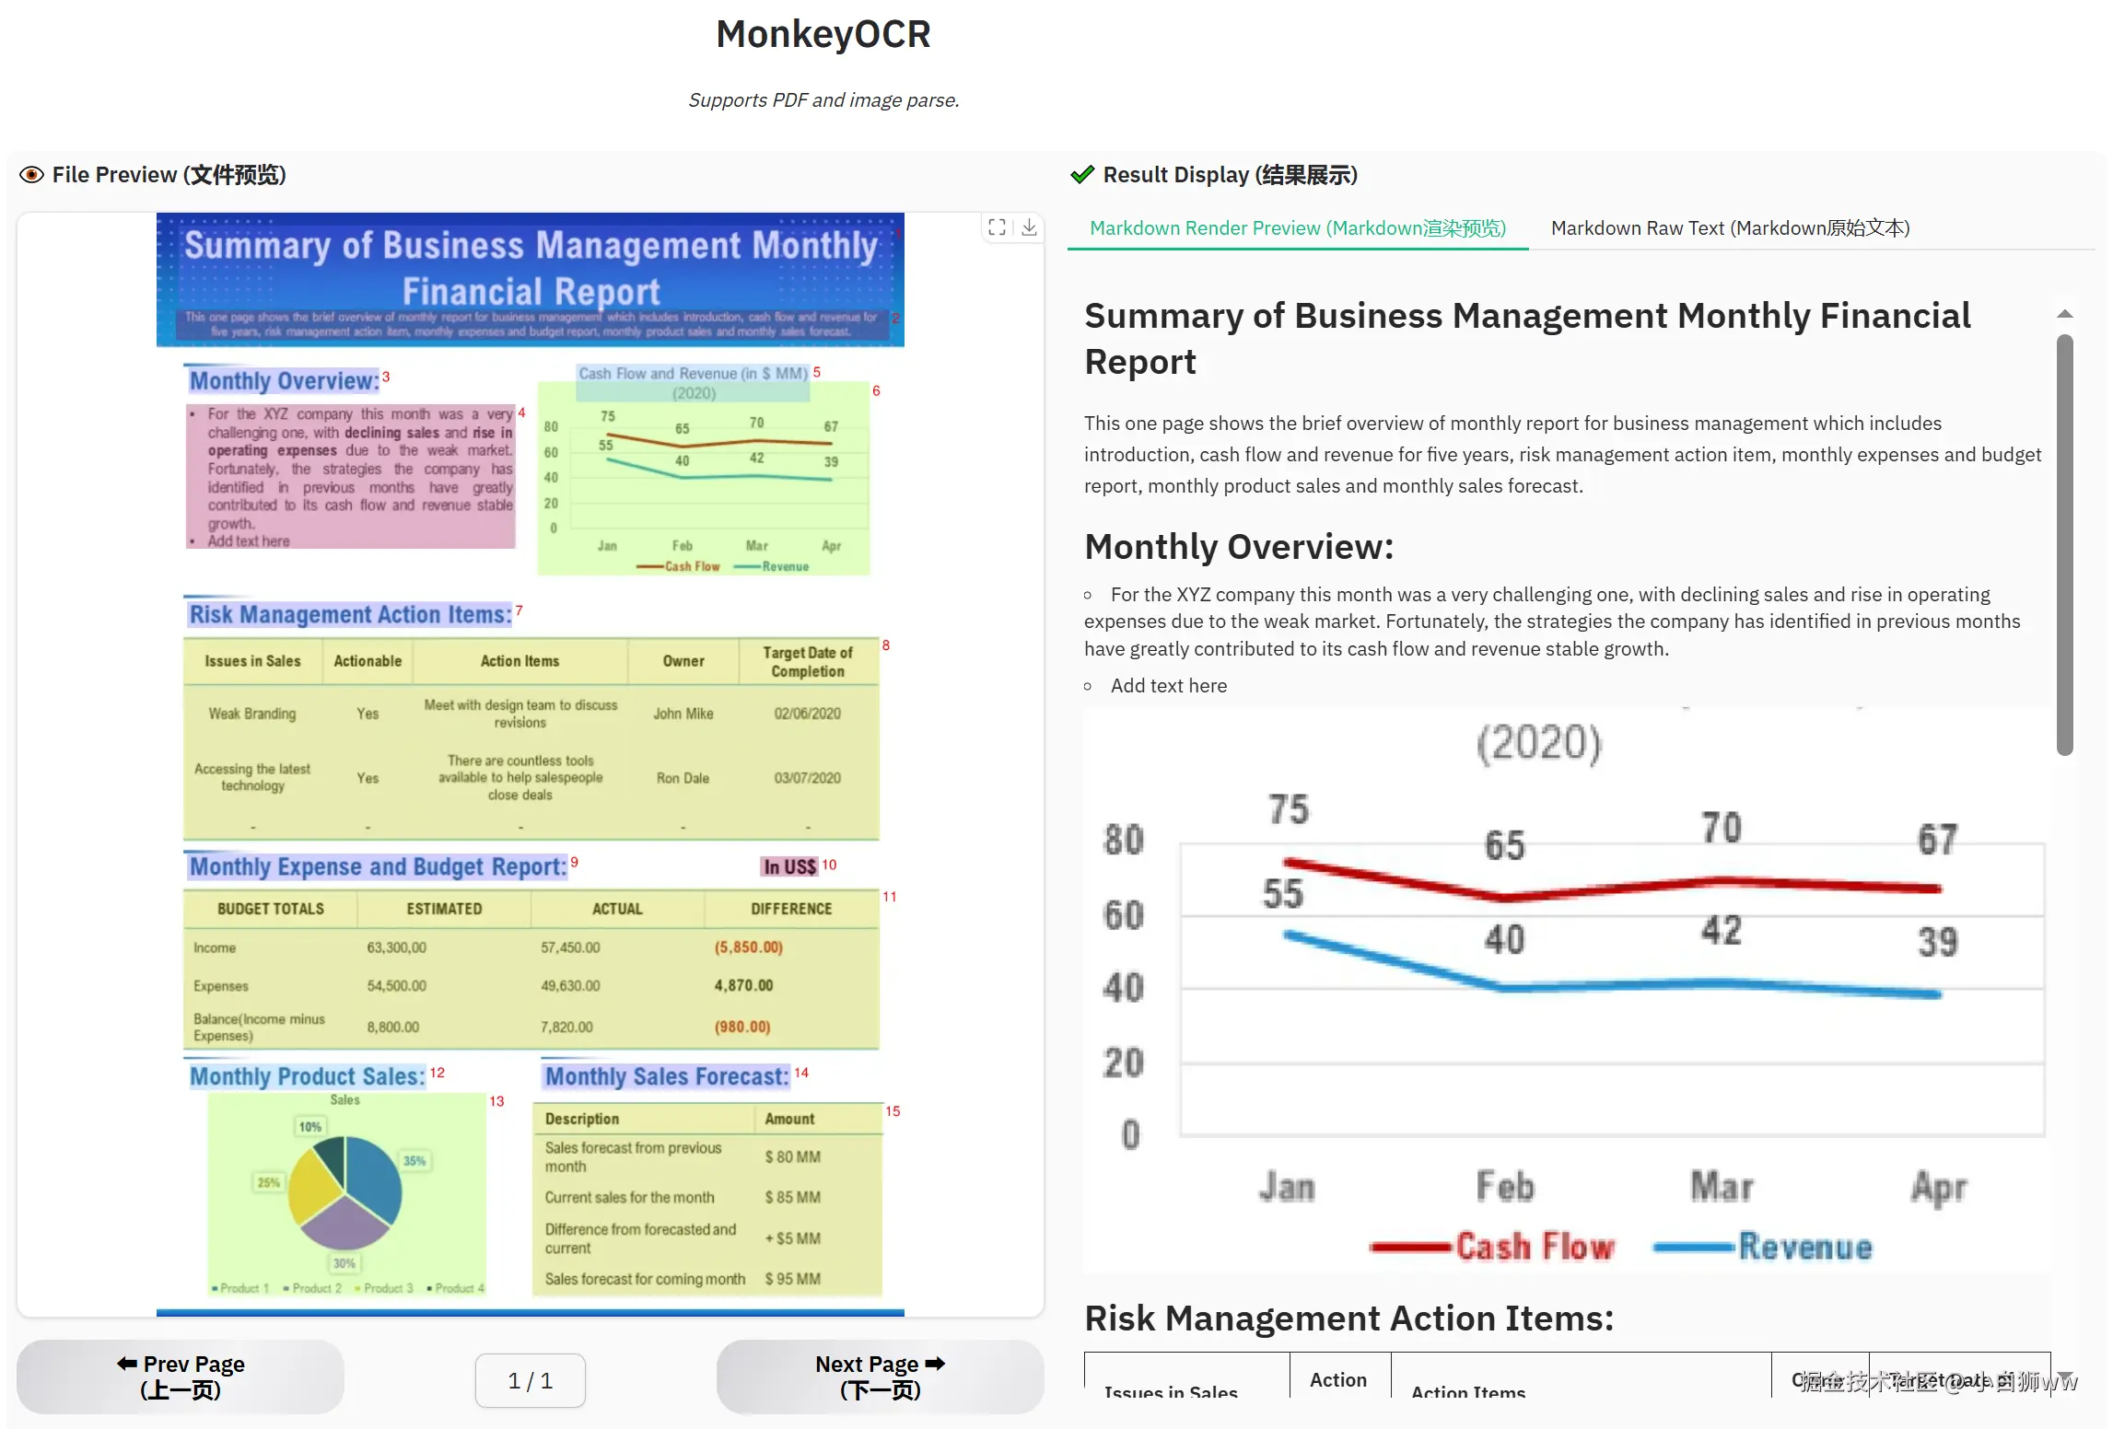Screen dimensions: 2113x1429
Task: Click the left arrow on Prev Page
Action: (x=127, y=1364)
